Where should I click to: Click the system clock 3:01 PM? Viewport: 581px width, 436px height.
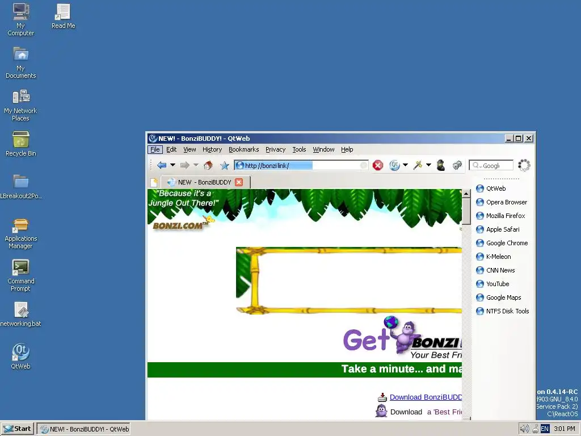[565, 429]
